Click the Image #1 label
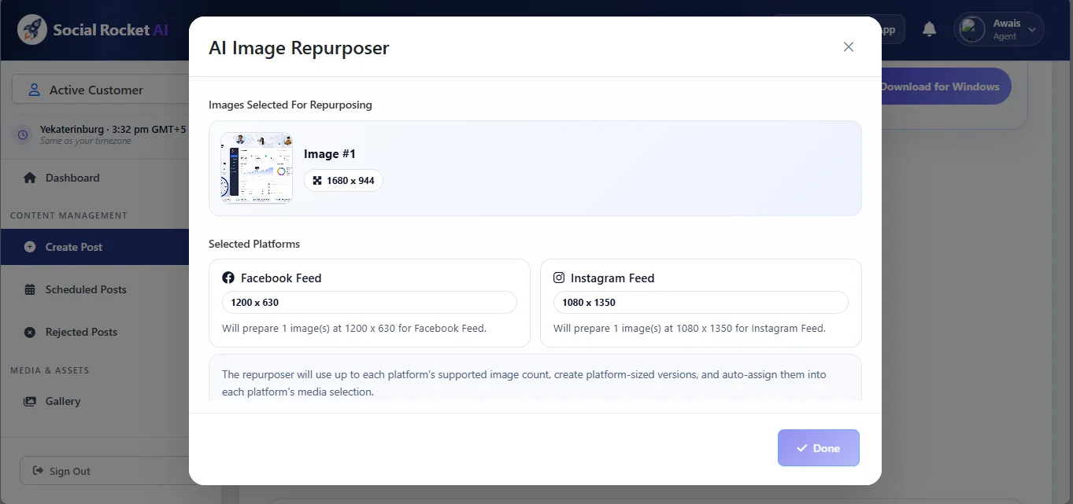This screenshot has width=1073, height=504. 330,154
